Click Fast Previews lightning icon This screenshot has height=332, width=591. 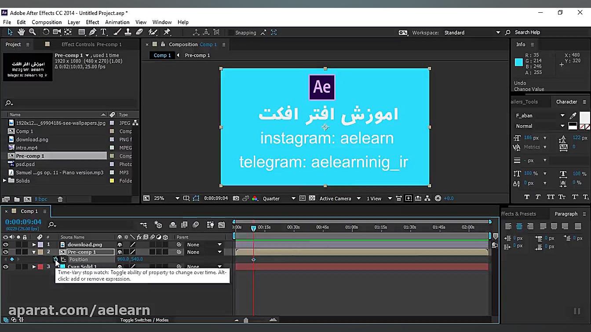pos(409,198)
